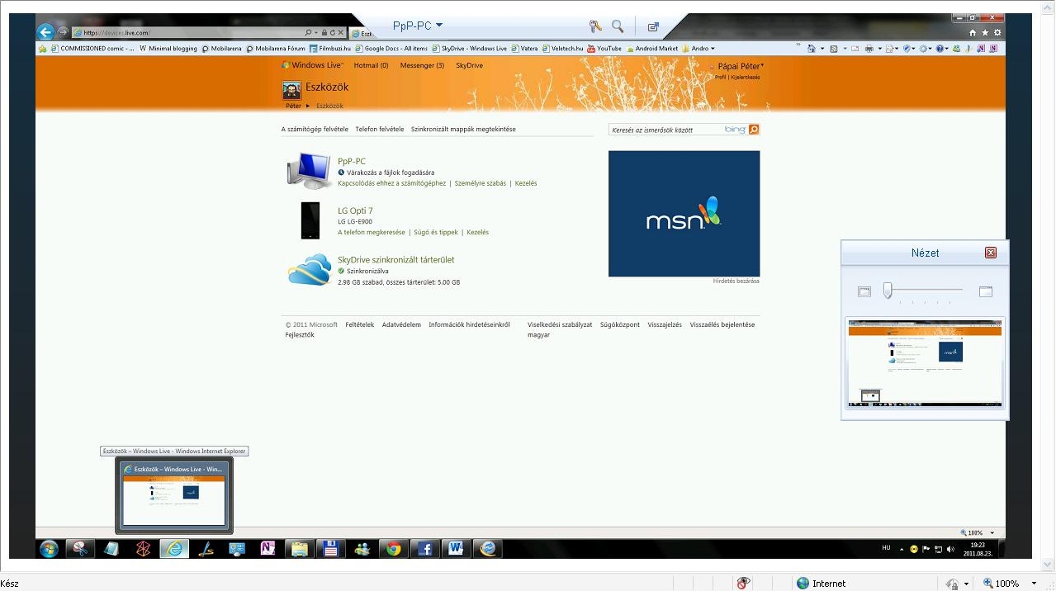Click the Nézet preview thumbnail
1056x591 pixels.
click(x=925, y=363)
